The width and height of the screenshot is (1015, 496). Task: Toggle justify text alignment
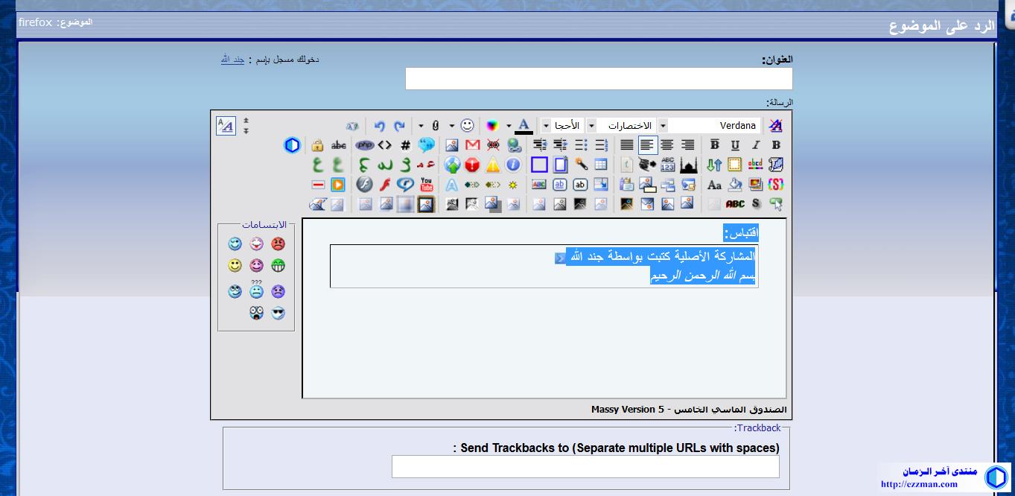coord(627,145)
